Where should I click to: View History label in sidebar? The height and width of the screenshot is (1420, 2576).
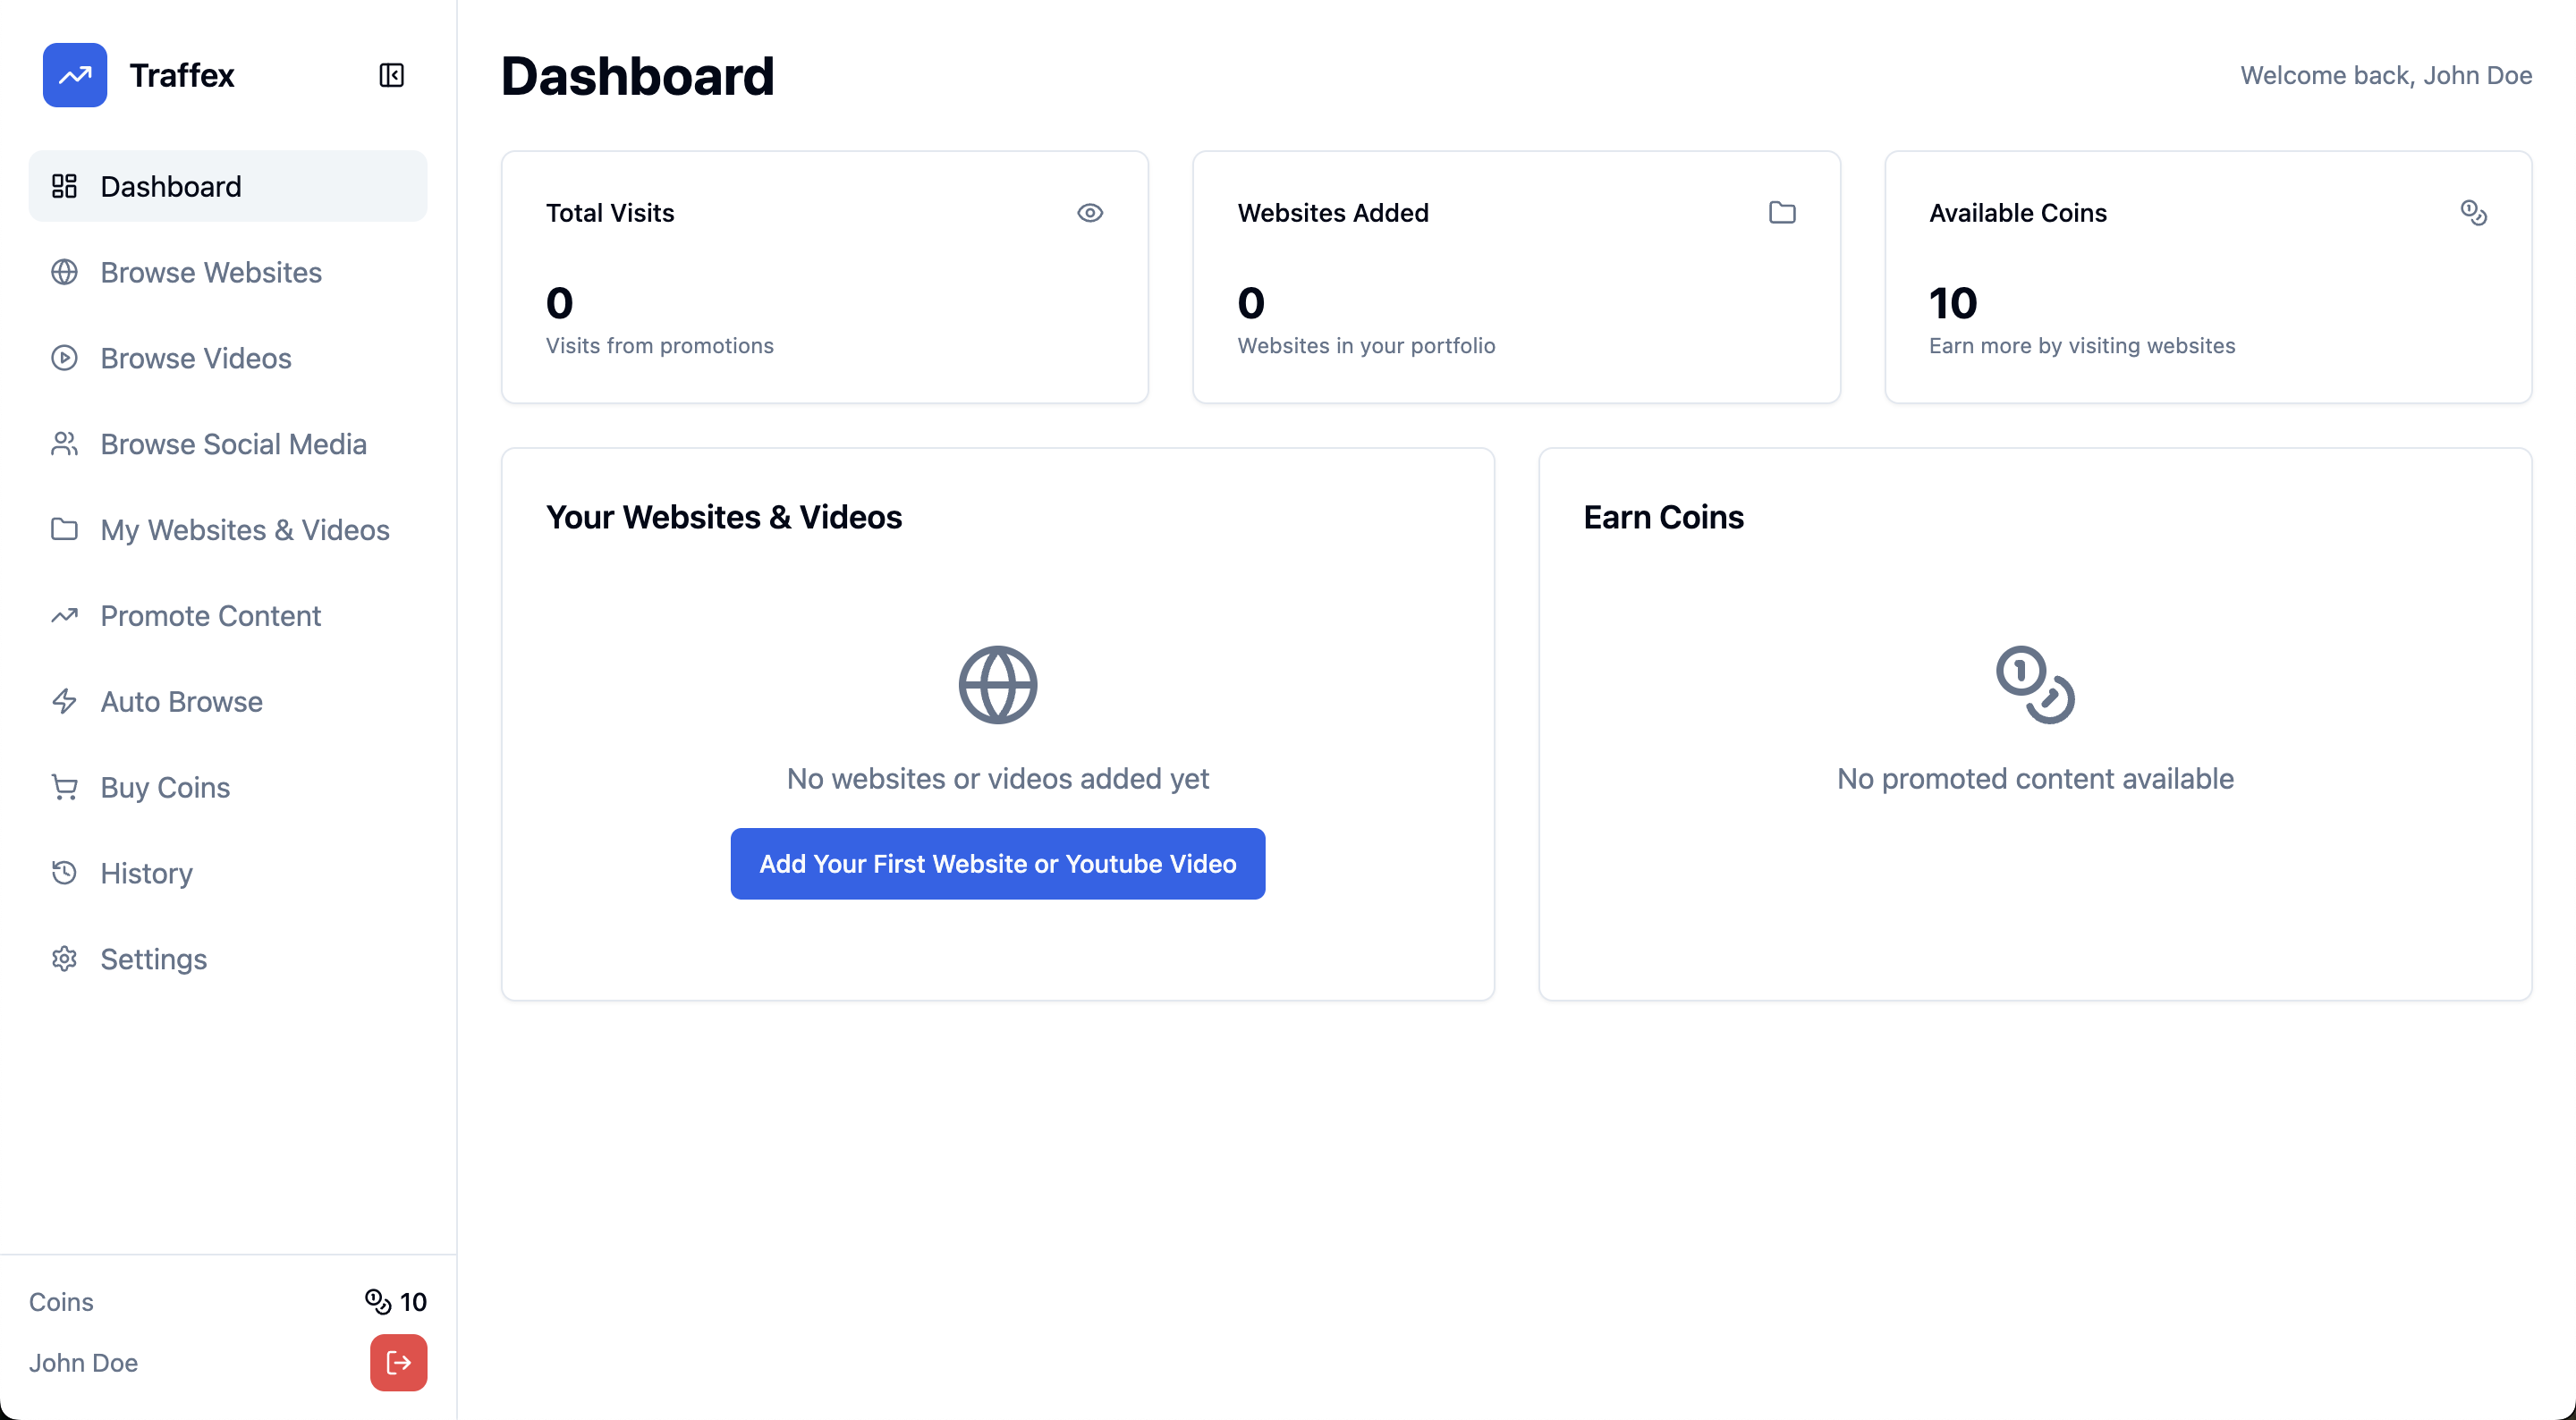point(146,874)
